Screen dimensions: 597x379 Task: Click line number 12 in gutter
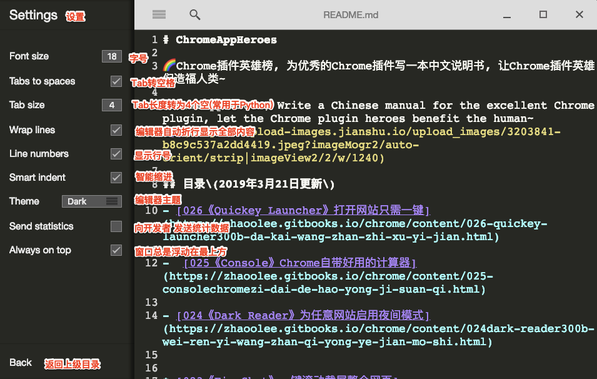coord(151,263)
